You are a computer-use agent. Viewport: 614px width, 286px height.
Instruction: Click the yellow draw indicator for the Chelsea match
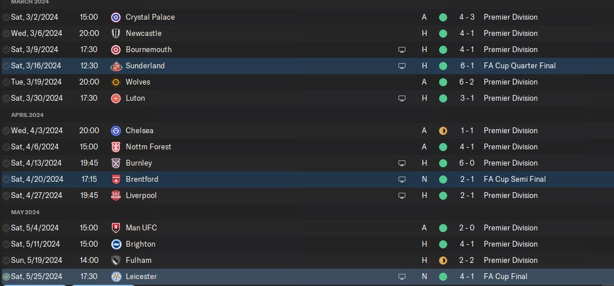coord(443,131)
